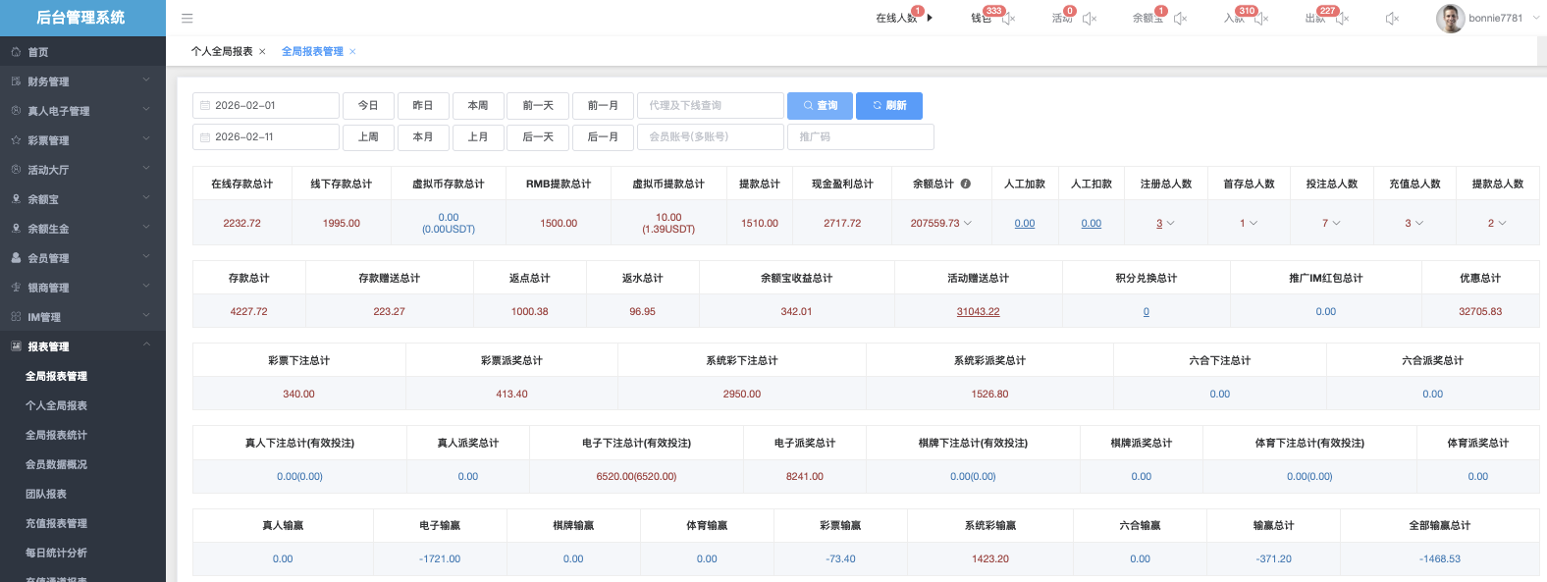The image size is (1547, 582).
Task: Click user avatar for bonnie7781
Action: 1450,18
